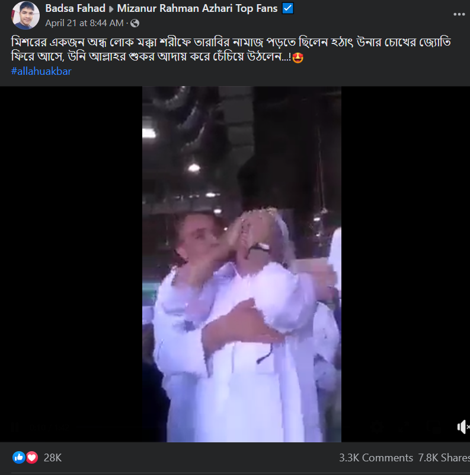Click the red Love heart reaction icon
Viewport: 470px width, 475px height.
tap(32, 457)
